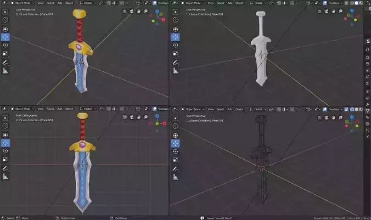
Task: Choose the Rotate tool in the solid-shaded viewport
Action: tap(175, 45)
